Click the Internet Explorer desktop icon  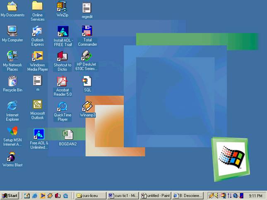tap(12, 106)
